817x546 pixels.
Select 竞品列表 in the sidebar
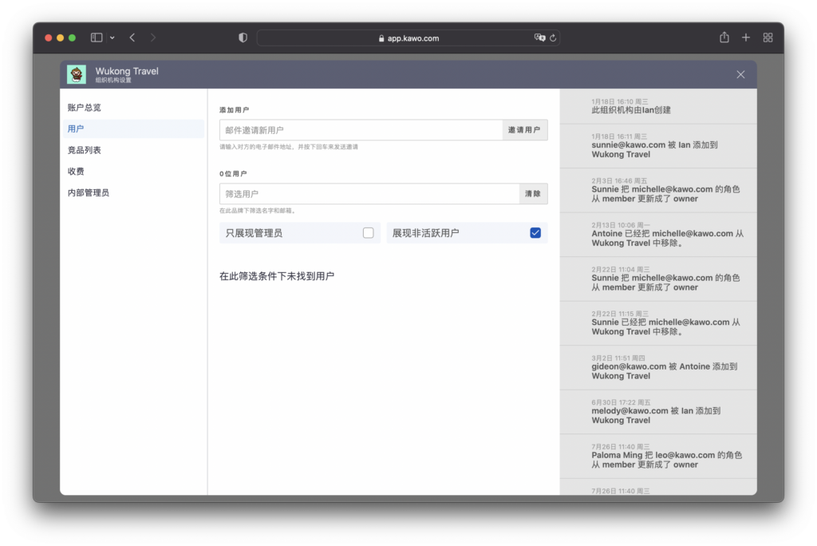[x=85, y=150]
